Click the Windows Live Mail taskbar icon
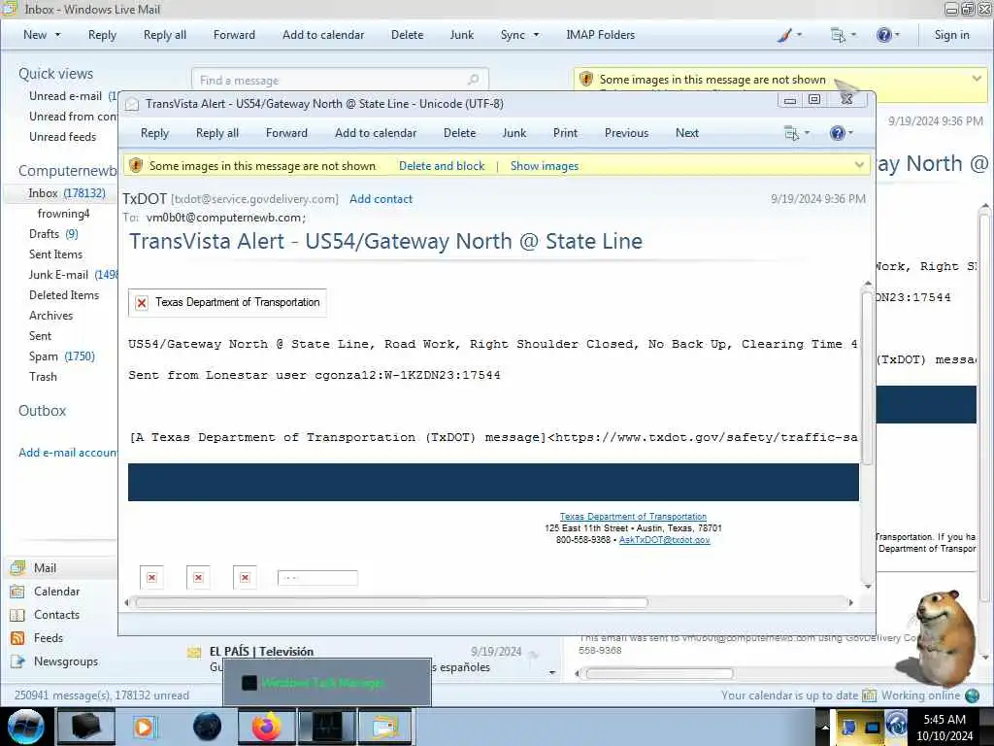Viewport: 994px width, 746px height. [385, 727]
